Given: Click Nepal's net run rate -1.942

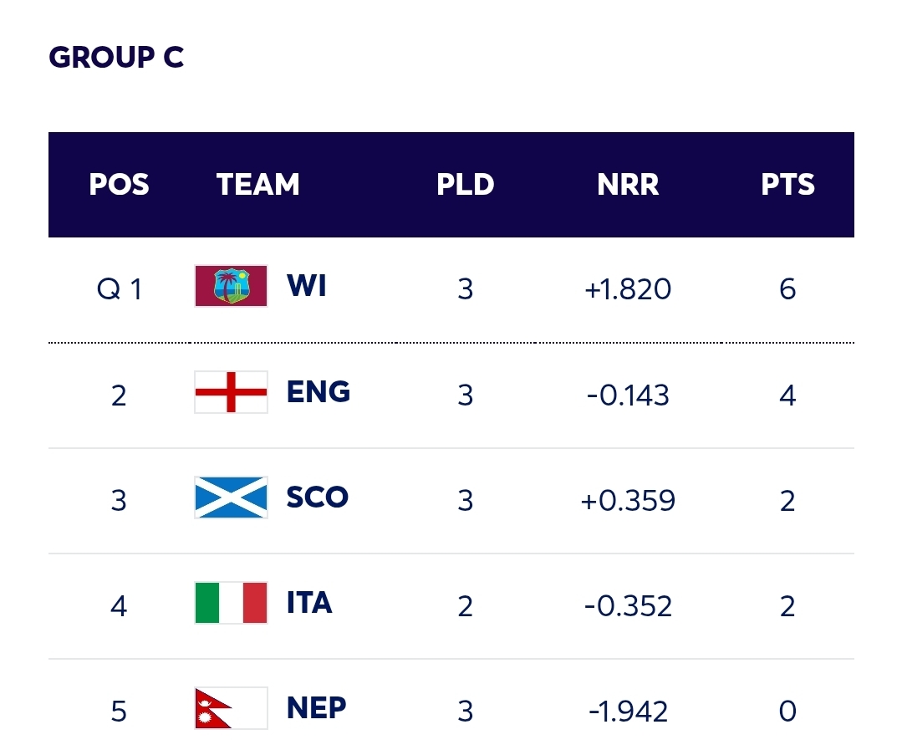Looking at the screenshot, I should point(628,712).
